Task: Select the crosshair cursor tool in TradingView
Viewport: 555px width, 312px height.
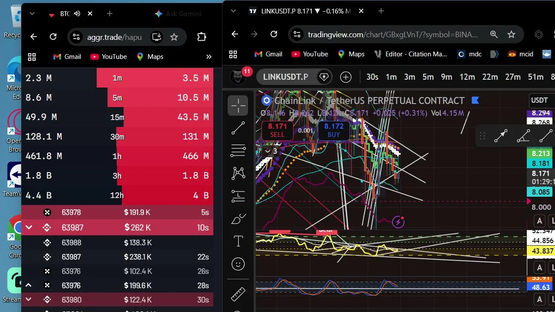Action: click(x=238, y=106)
